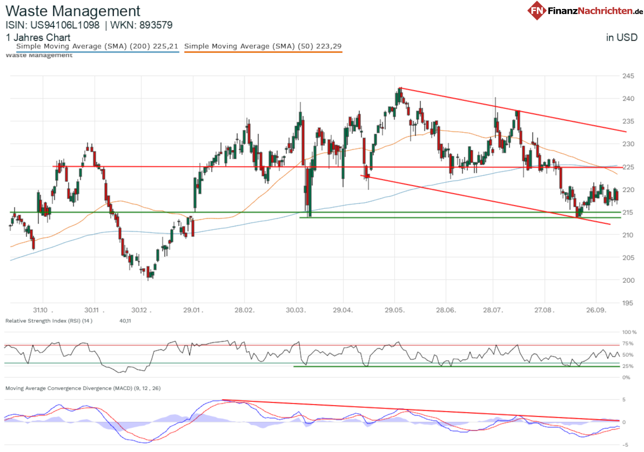644x452 pixels.
Task: Select the 30.12. date marker
Action: point(140,310)
